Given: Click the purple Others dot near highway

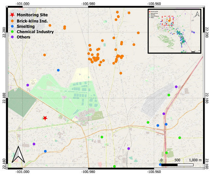Looking at the screenshot, I should pyautogui.click(x=164, y=113).
